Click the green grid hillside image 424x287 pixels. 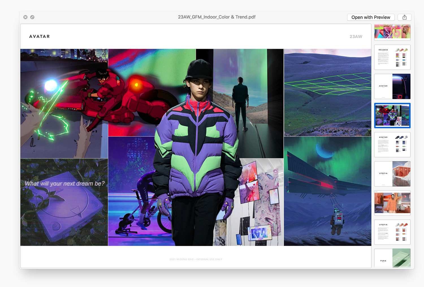coord(328,93)
